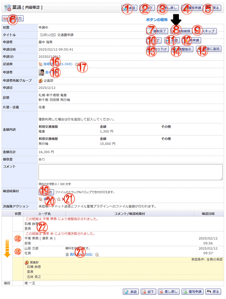Click the 添付 attach button in 確認時添付 row
The height and width of the screenshot is (299, 226).
coord(46,192)
